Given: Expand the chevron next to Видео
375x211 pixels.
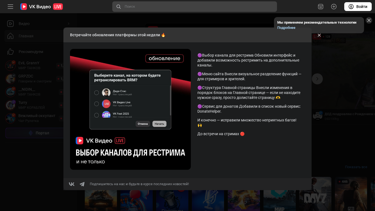Looking at the screenshot, I should [x=68, y=24].
